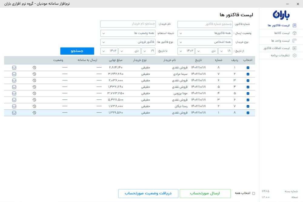Click the شماره فاکتور search field

click(x=205, y=24)
